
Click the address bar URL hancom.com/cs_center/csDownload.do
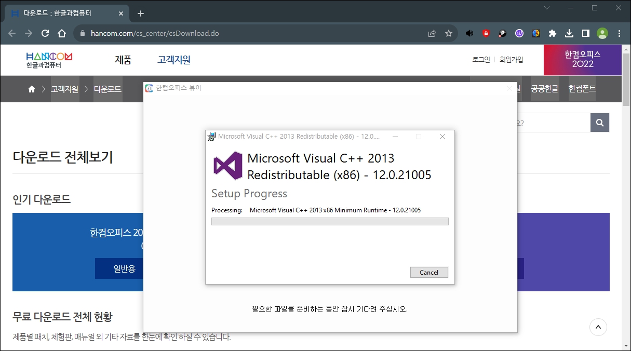(155, 33)
